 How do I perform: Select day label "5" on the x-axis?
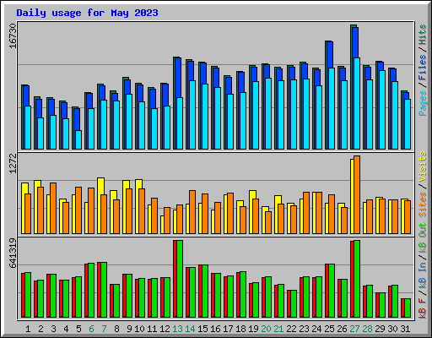(78, 329)
